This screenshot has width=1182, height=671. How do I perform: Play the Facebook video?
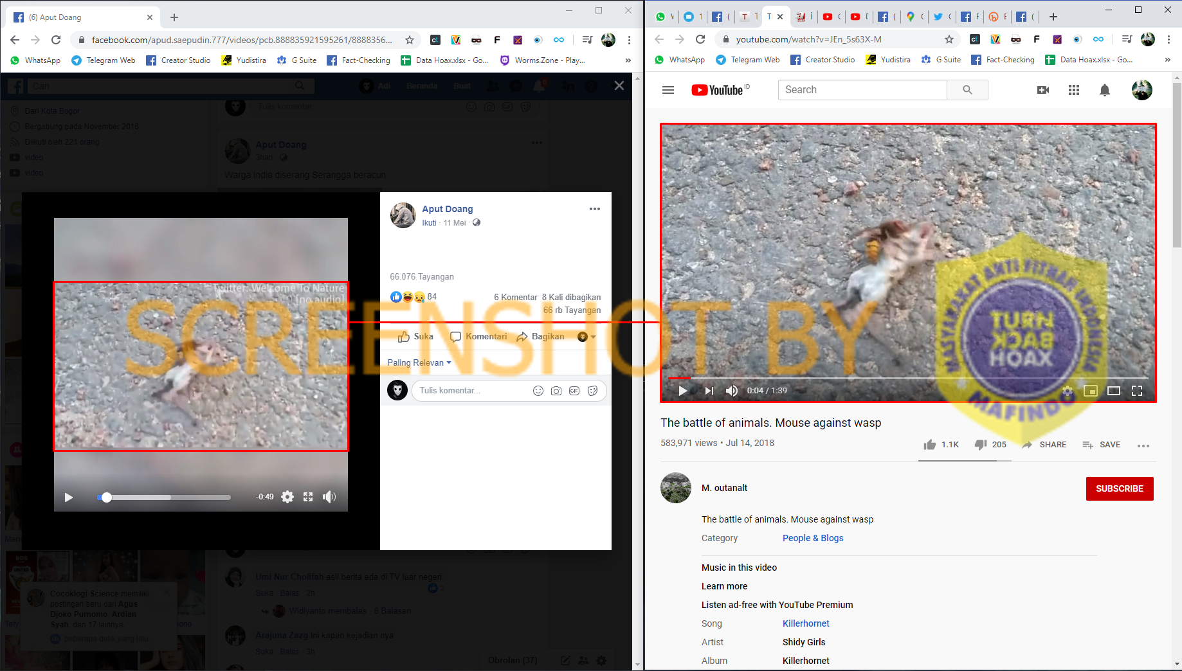pos(69,497)
